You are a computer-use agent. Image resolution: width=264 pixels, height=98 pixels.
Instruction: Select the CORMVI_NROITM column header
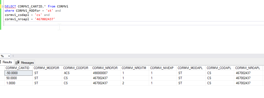(x=134, y=68)
